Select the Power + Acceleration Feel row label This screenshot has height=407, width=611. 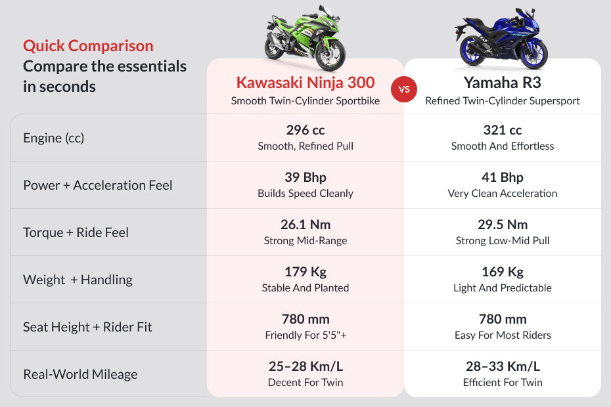click(x=98, y=185)
